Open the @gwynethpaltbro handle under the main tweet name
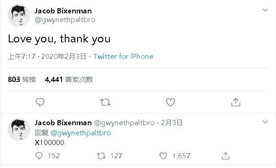The width and height of the screenshot is (276, 168). 65,20
